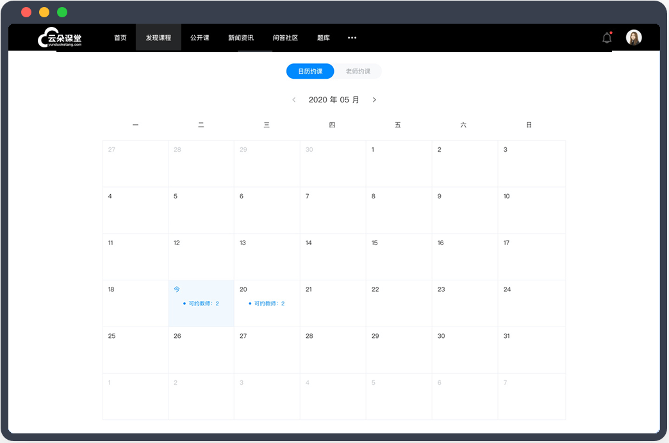
Task: Select the calendar cell for day 16
Action: [x=465, y=257]
